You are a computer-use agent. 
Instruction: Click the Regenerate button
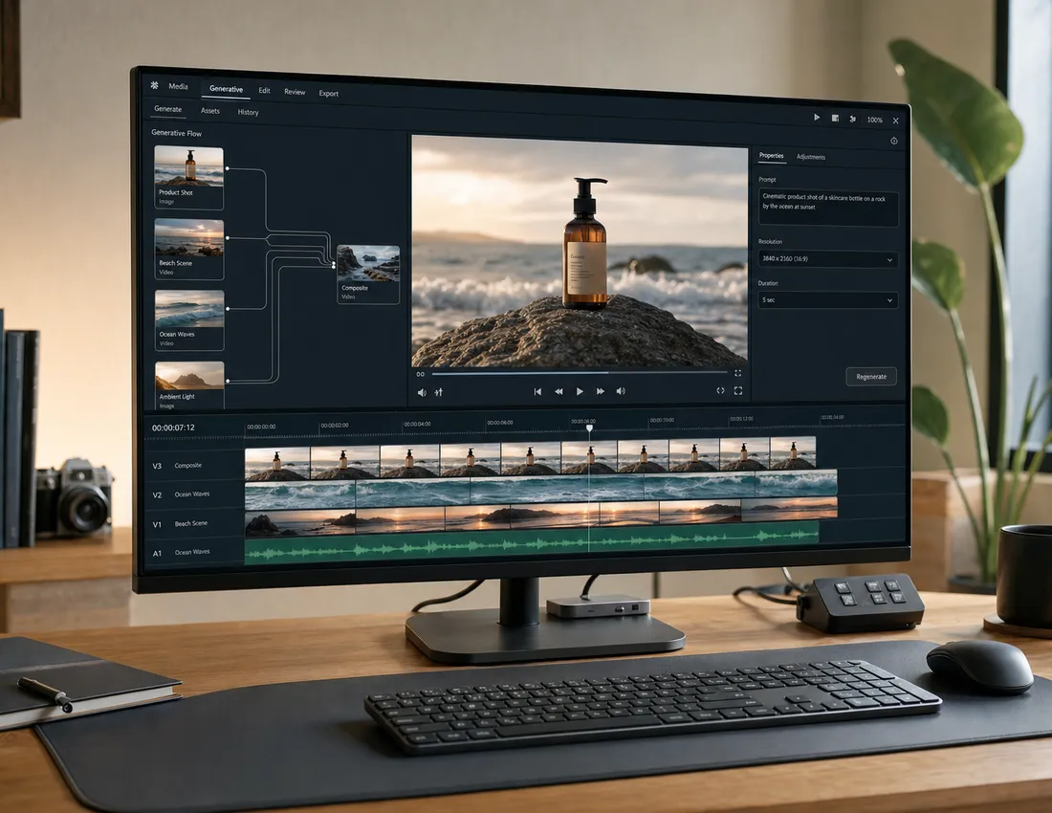pos(871,376)
